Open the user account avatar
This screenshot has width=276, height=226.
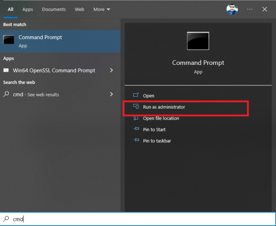[x=232, y=9]
